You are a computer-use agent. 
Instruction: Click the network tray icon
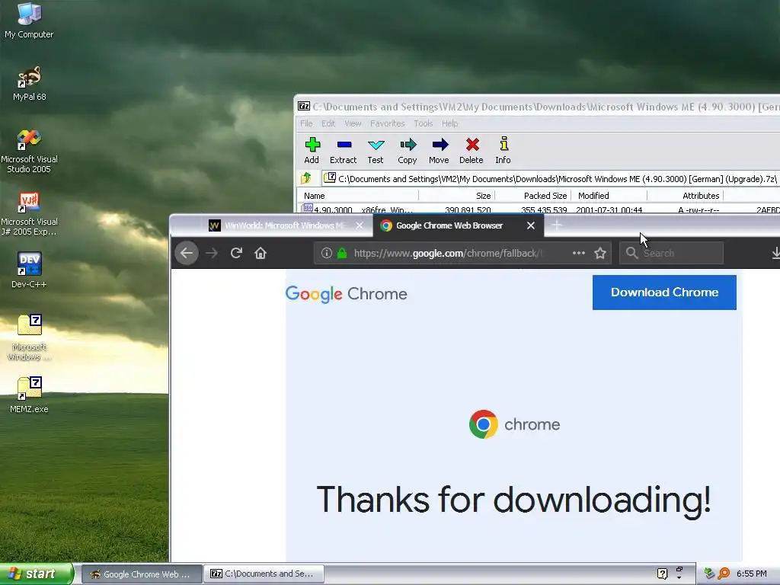709,574
